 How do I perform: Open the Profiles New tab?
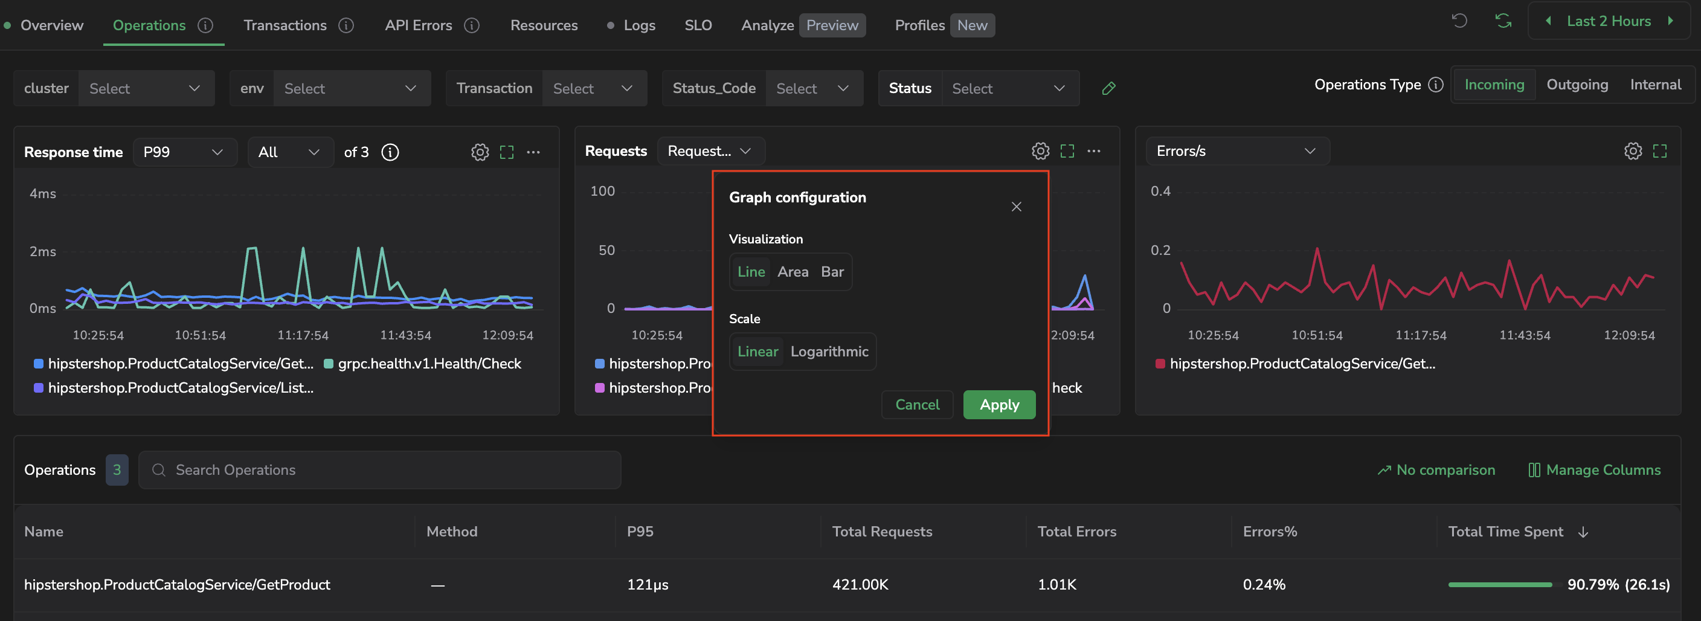(x=944, y=25)
